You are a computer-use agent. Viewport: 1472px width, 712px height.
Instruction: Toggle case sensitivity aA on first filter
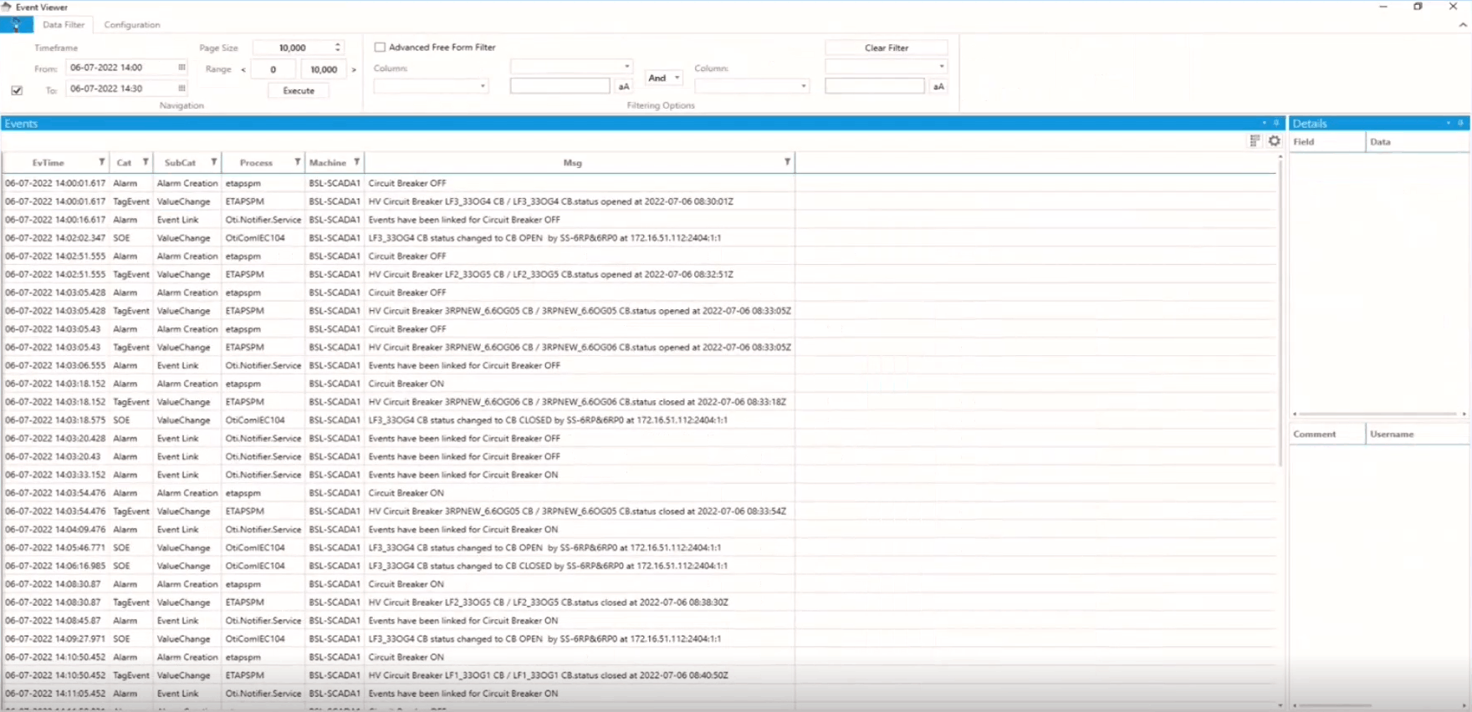point(624,87)
